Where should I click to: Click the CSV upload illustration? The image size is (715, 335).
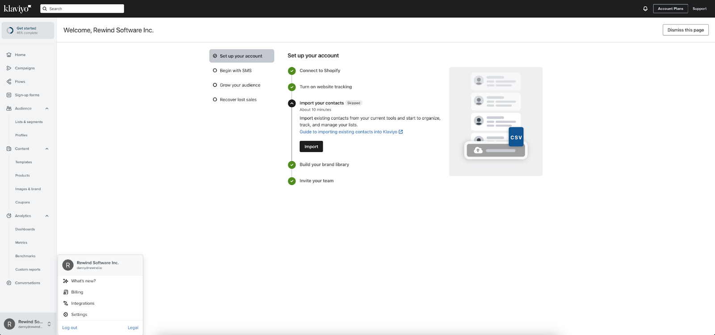(496, 121)
